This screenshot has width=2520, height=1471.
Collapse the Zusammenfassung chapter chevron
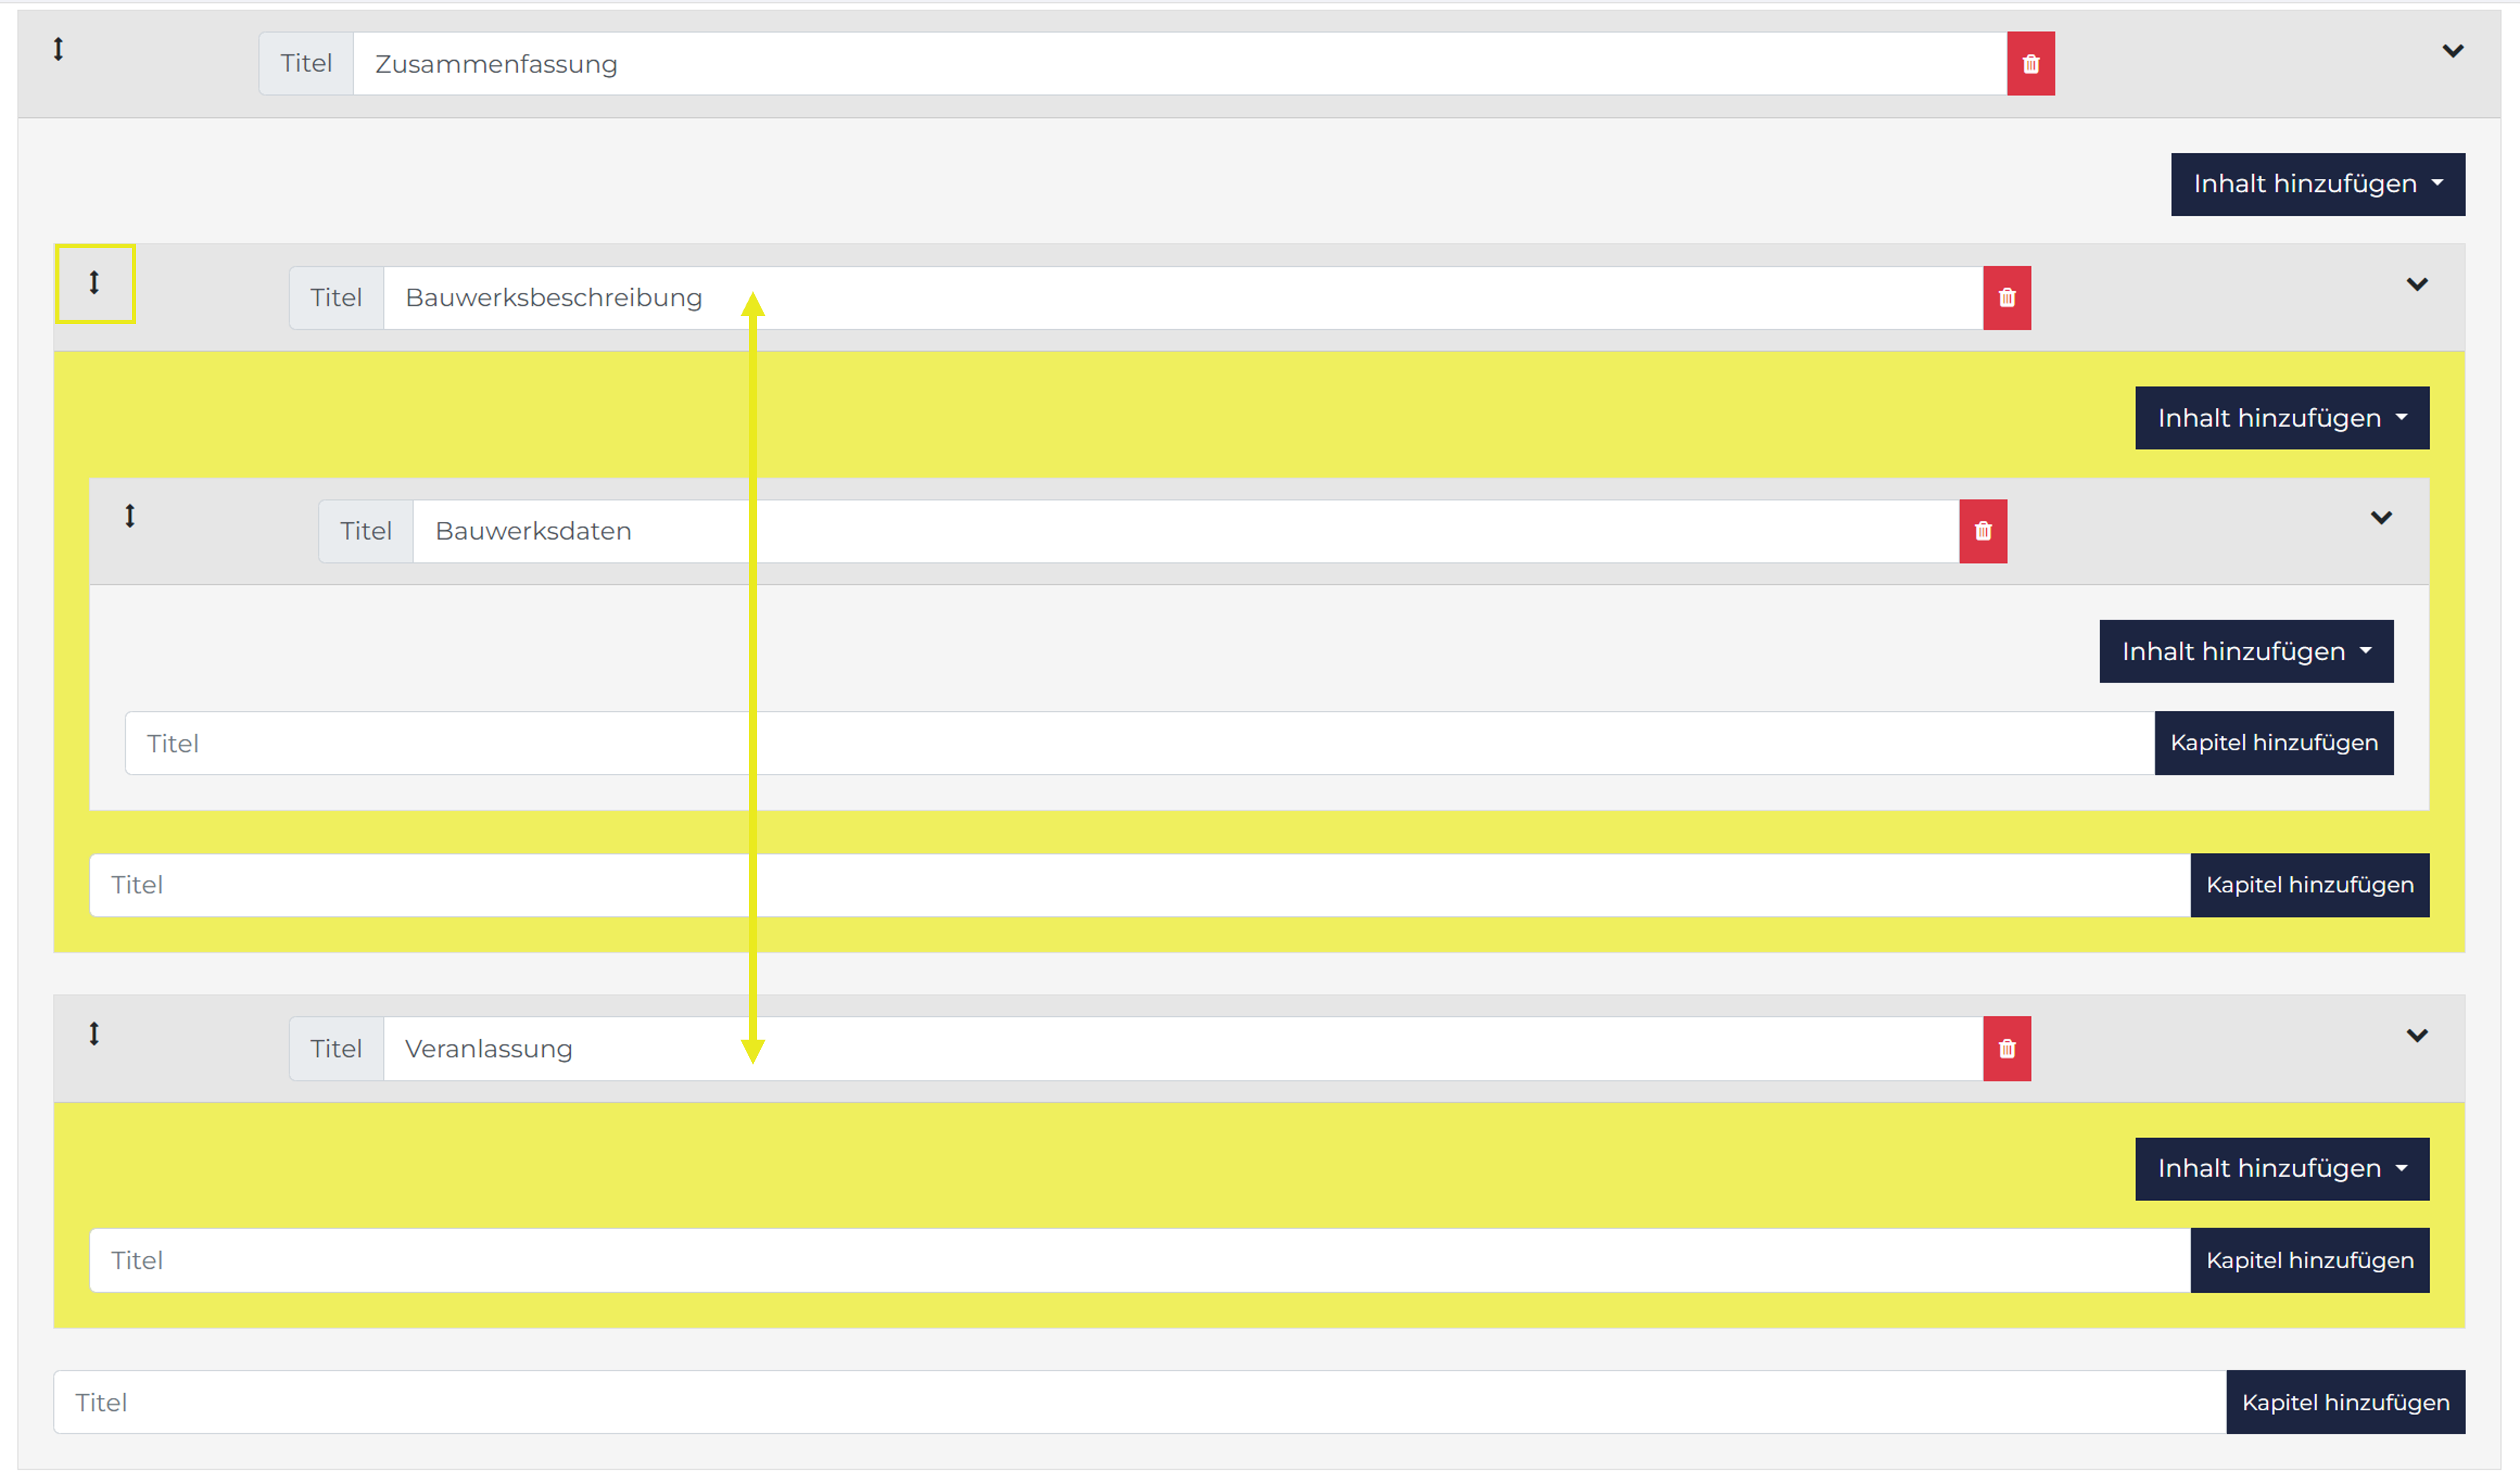(2452, 50)
